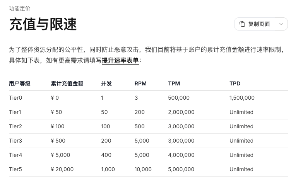The width and height of the screenshot is (303, 194).
Task: Click the 复制页面 button
Action: [x=255, y=24]
